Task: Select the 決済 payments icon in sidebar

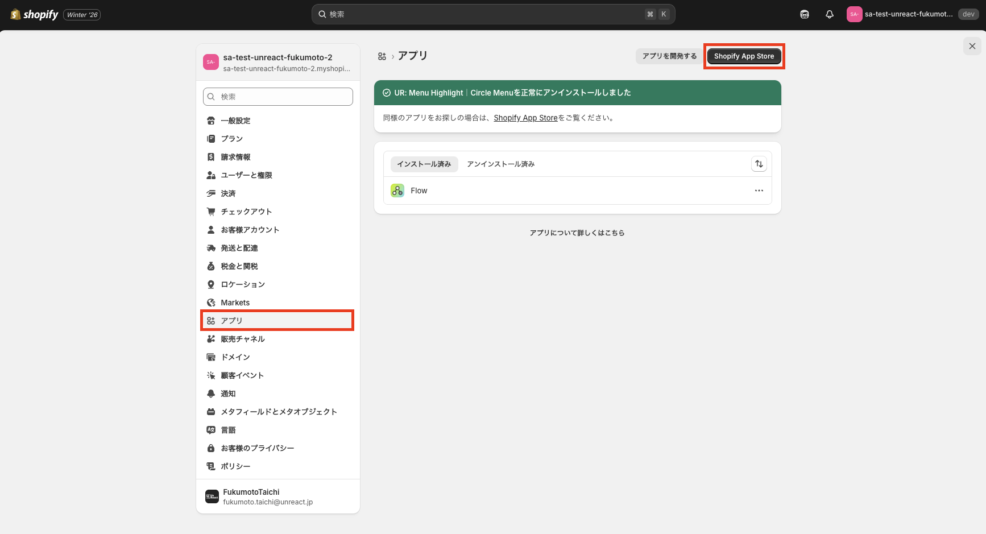Action: pyautogui.click(x=211, y=193)
